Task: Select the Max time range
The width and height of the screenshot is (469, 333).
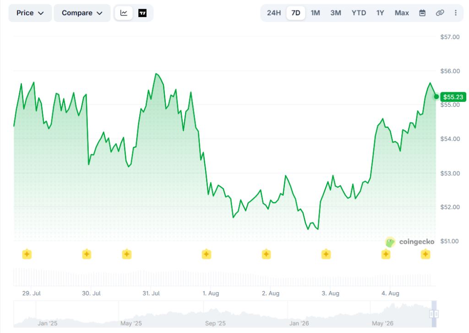Action: click(x=402, y=13)
